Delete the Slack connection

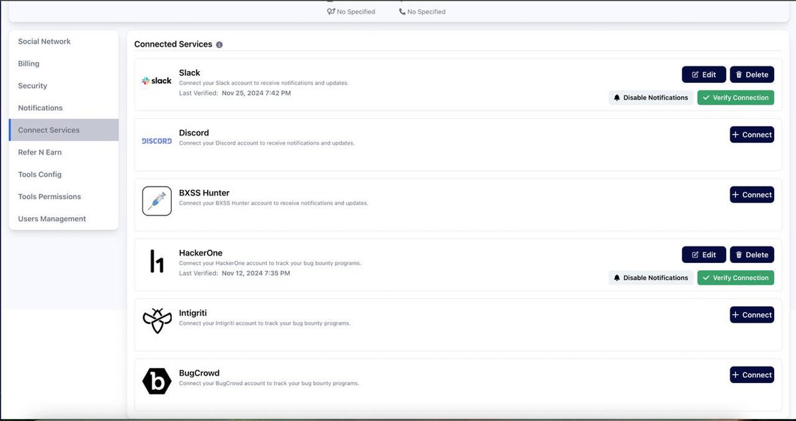click(752, 74)
